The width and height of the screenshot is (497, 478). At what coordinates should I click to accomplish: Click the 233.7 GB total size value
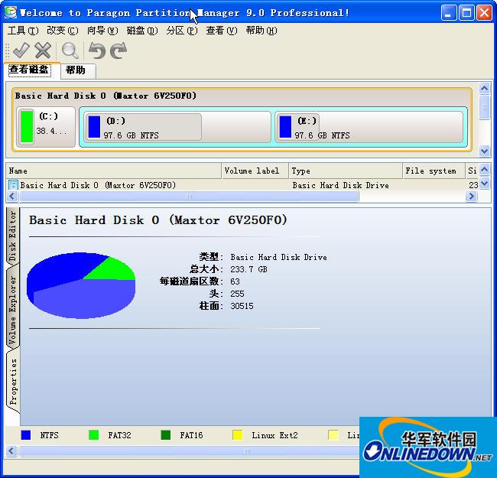(x=248, y=269)
